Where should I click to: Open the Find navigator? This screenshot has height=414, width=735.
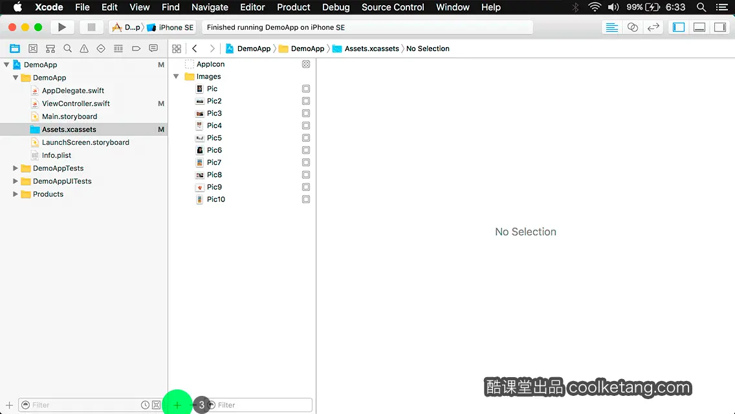pyautogui.click(x=67, y=49)
